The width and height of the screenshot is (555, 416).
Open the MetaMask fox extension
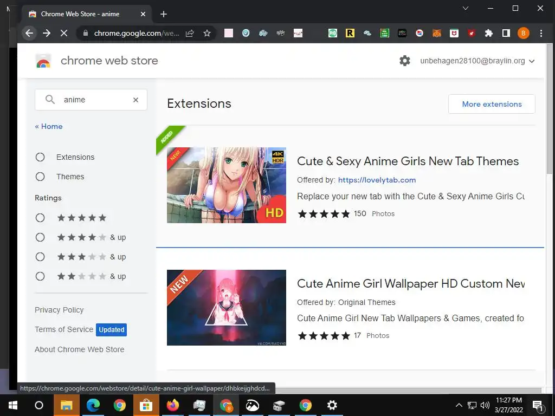(x=437, y=33)
